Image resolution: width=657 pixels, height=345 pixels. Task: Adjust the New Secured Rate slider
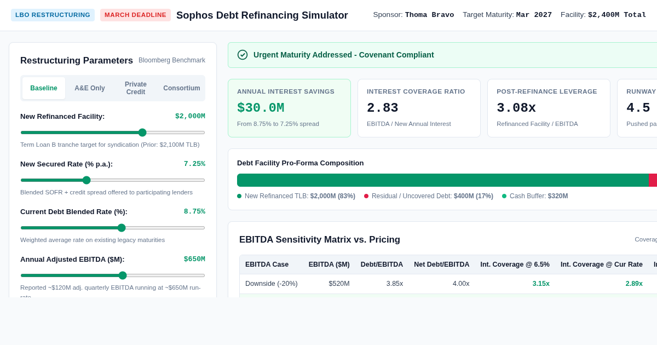click(113, 180)
